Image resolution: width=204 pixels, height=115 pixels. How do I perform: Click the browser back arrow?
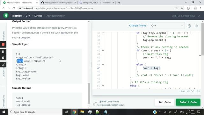[x=4, y=8]
